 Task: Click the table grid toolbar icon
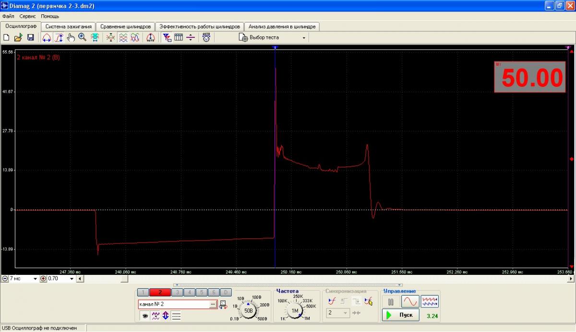(179, 37)
